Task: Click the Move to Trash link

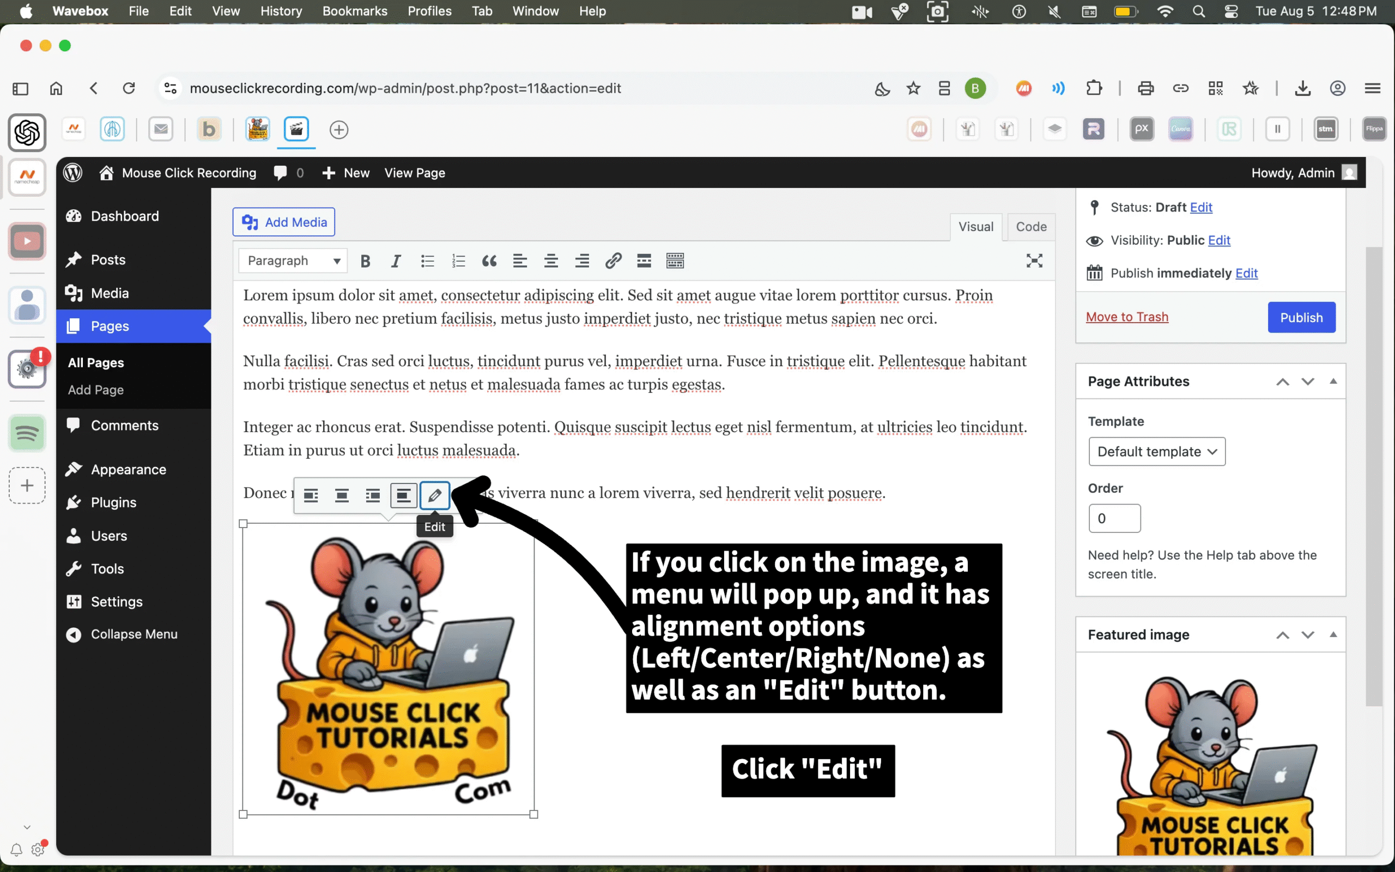Action: (x=1126, y=317)
